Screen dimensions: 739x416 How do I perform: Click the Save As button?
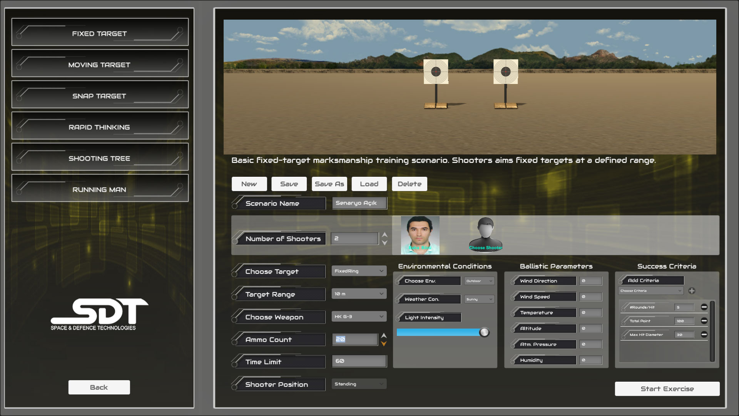pyautogui.click(x=329, y=184)
